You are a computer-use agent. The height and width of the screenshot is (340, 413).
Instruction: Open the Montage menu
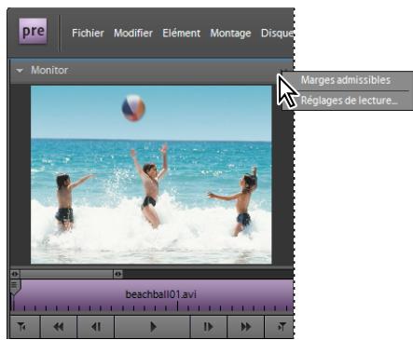pyautogui.click(x=230, y=33)
